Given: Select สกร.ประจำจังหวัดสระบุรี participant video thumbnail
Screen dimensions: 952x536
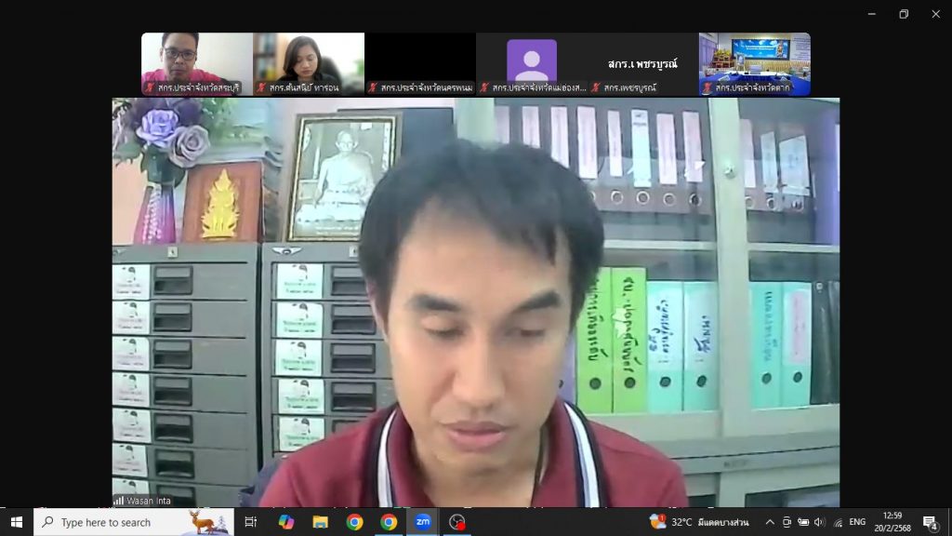Looking at the screenshot, I should [196, 63].
